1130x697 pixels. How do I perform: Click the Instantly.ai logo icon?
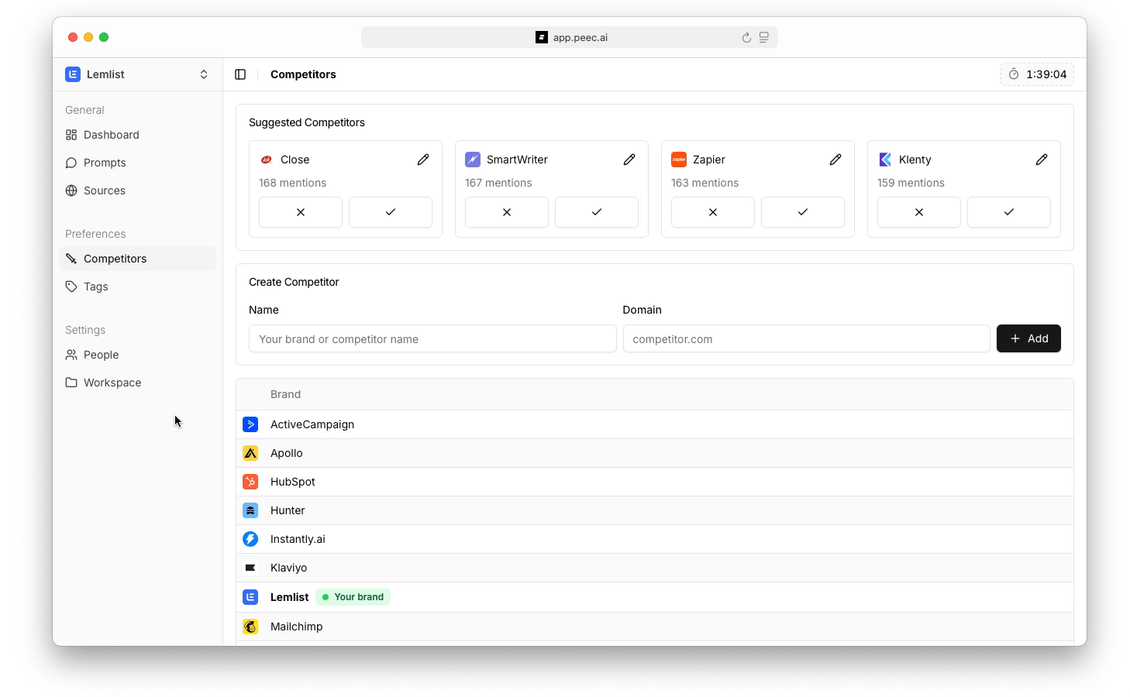(250, 539)
